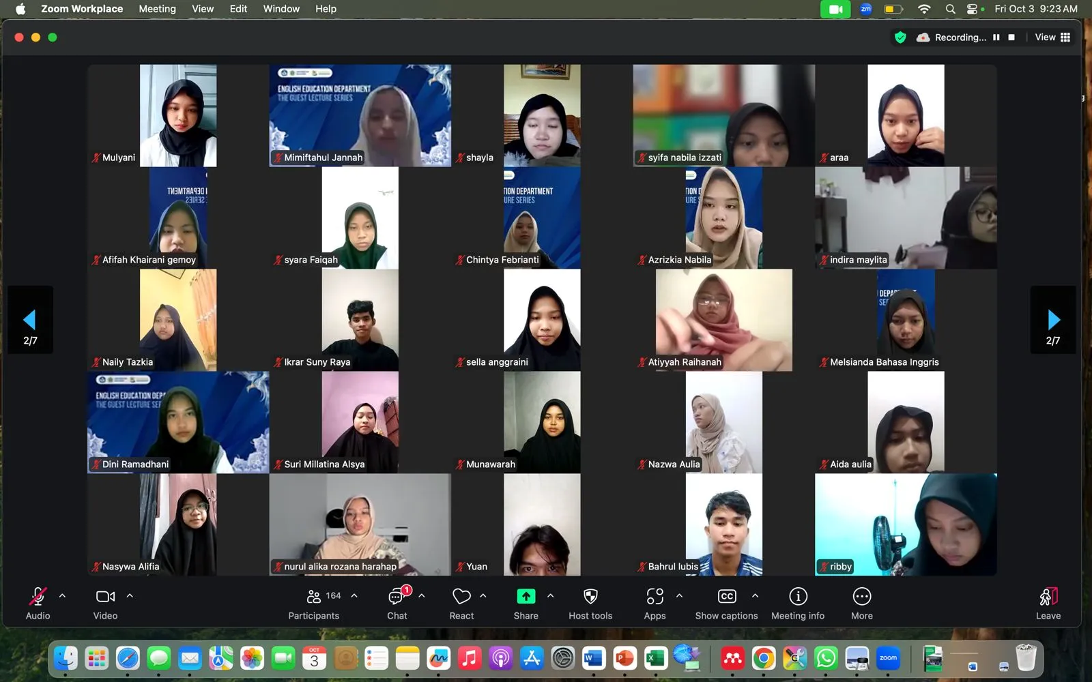
Task: Open the Apps icon in toolbar
Action: click(655, 597)
